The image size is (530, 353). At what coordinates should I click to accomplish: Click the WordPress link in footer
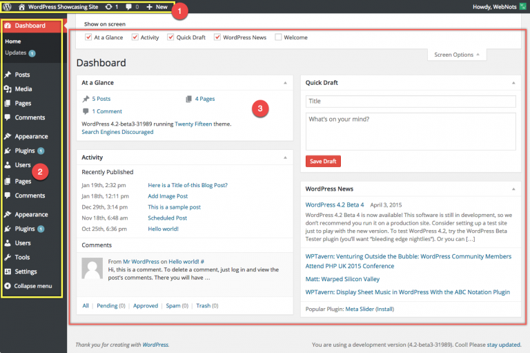[155, 345]
